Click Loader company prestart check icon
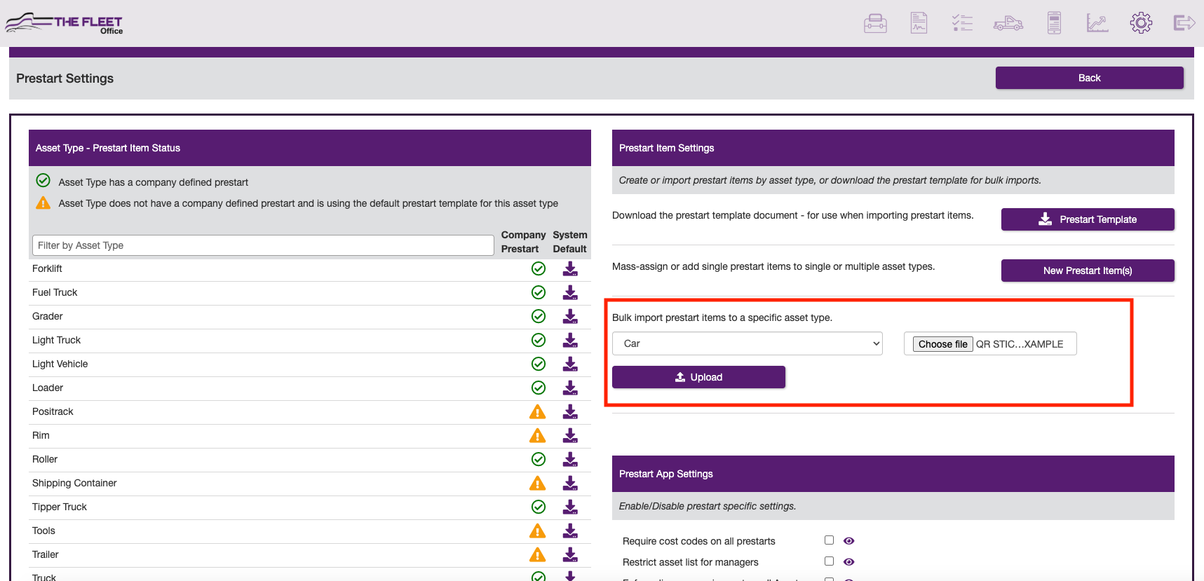This screenshot has height=581, width=1204. [x=539, y=388]
